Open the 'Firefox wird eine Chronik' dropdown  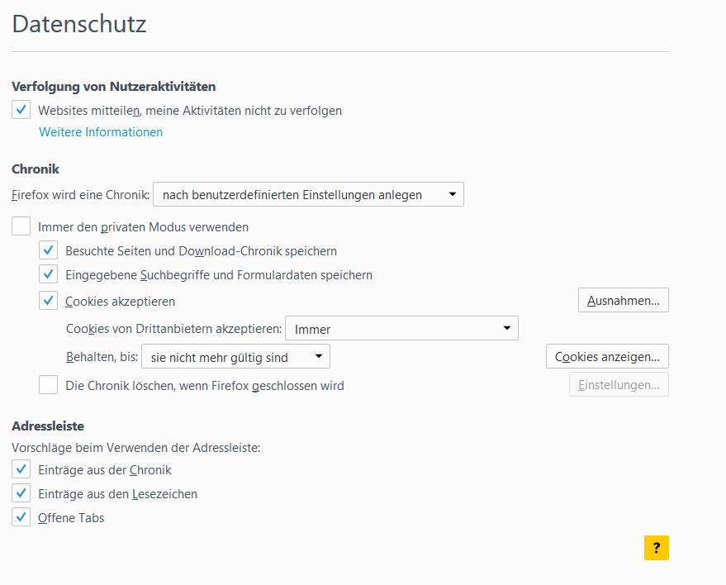click(x=309, y=195)
